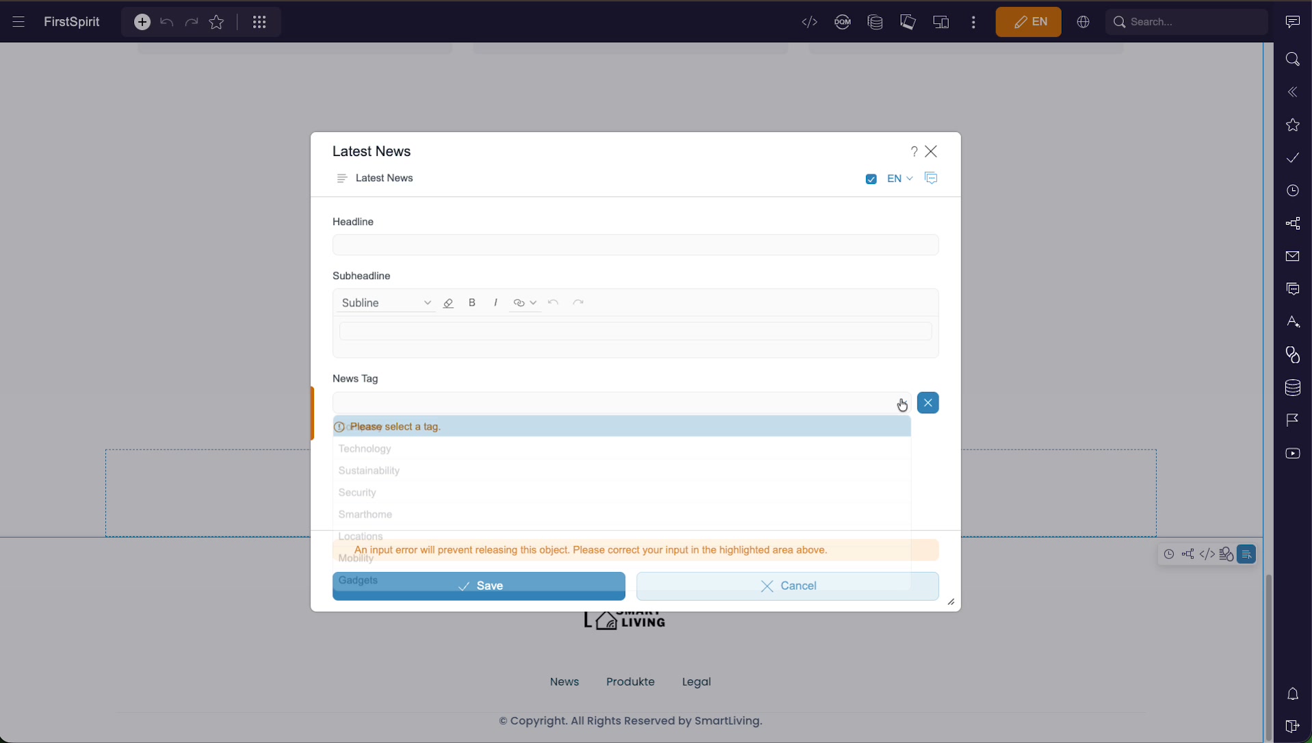Open the News Tag combo box
The width and height of the screenshot is (1312, 743).
tap(622, 403)
